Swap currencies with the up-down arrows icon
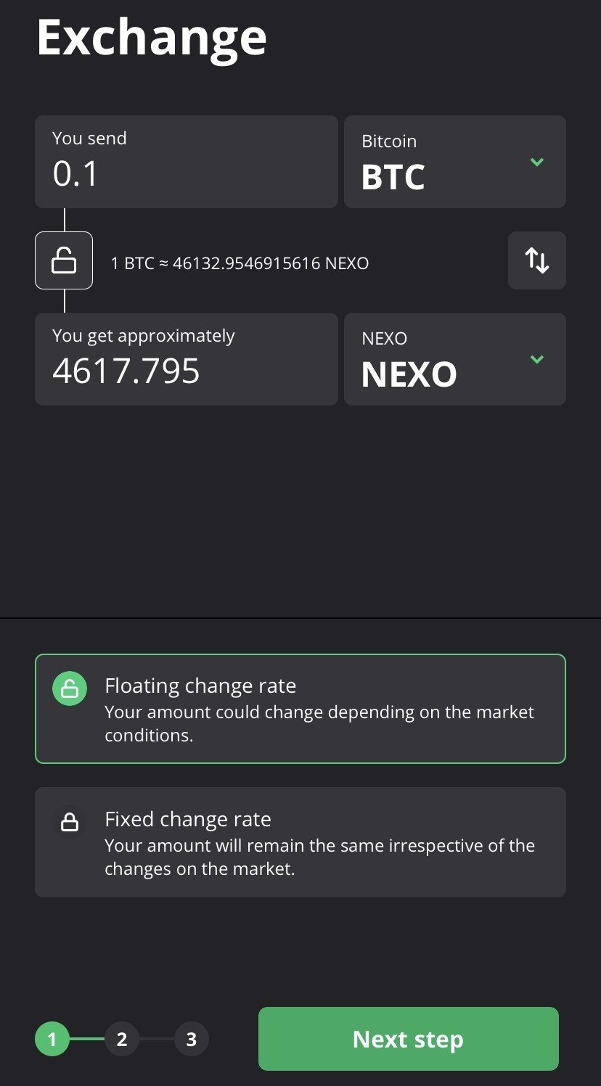The width and height of the screenshot is (601, 1086). pos(536,260)
